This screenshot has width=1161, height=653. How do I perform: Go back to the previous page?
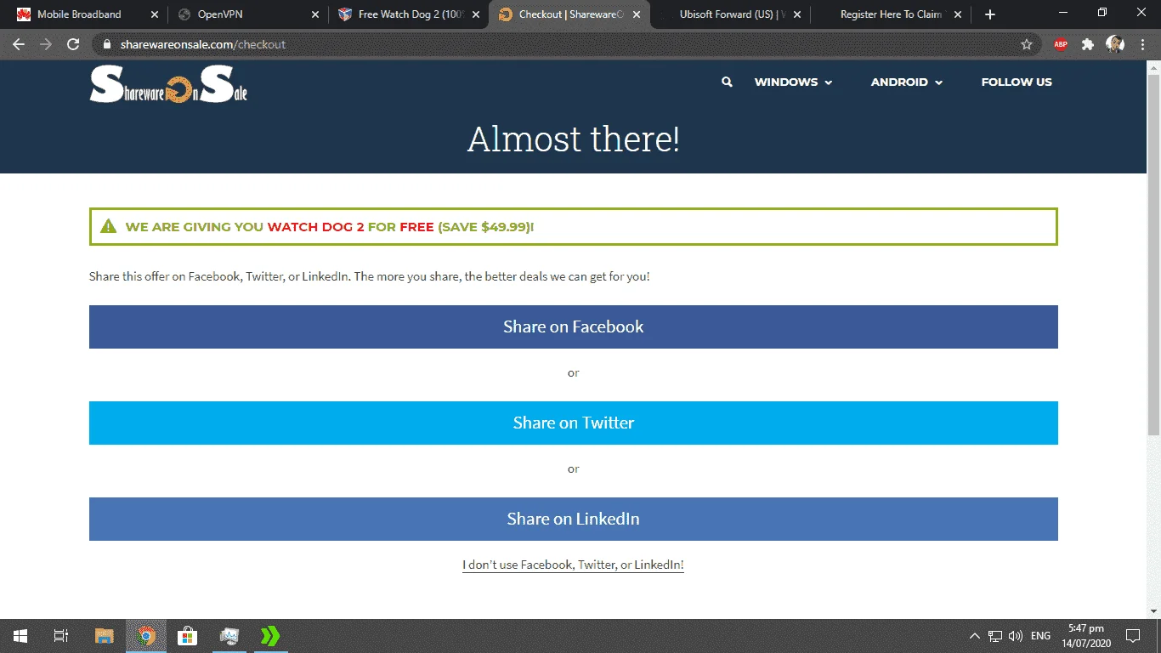(19, 44)
